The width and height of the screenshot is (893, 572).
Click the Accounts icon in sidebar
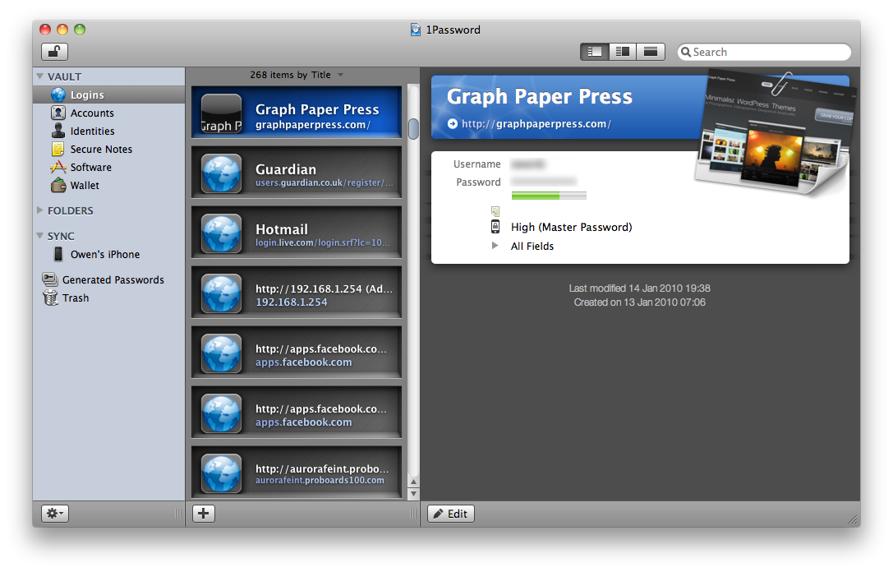58,113
